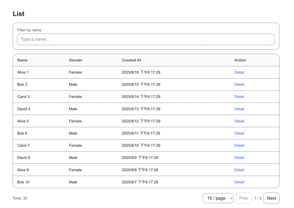Viewport: 294px width, 208px height.
Task: View Detail for Alice 9
Action: (239, 170)
